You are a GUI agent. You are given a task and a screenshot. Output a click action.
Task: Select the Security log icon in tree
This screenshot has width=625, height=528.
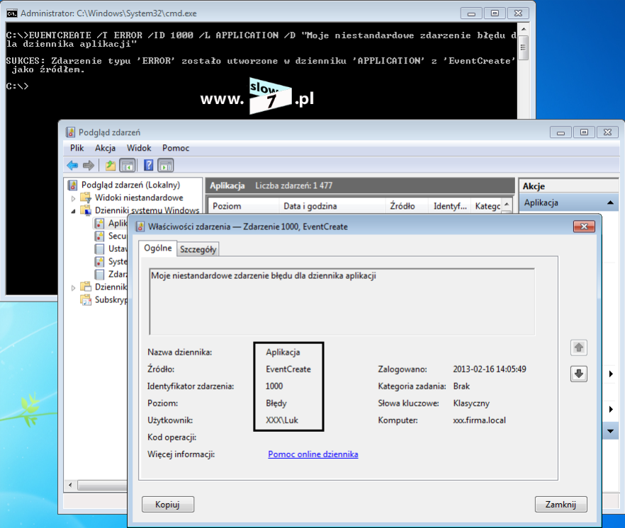click(99, 236)
